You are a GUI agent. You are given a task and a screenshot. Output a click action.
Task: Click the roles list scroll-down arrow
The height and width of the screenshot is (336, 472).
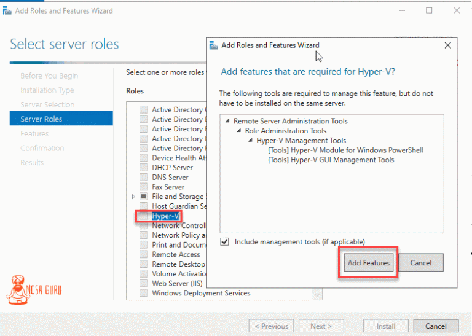pyautogui.click(x=317, y=294)
